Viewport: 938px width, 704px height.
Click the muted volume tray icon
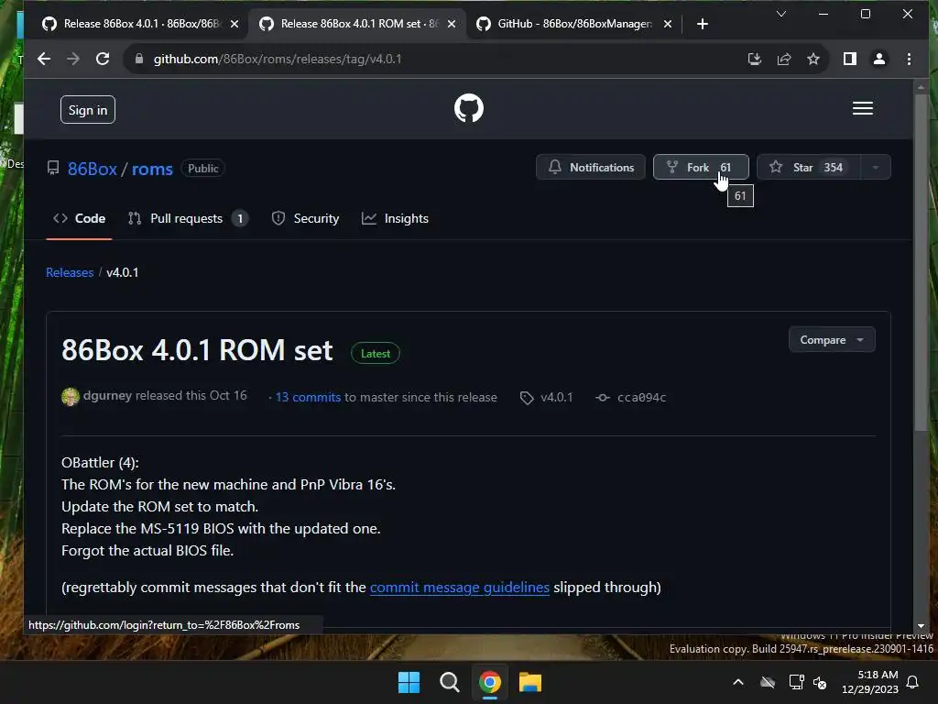point(820,682)
